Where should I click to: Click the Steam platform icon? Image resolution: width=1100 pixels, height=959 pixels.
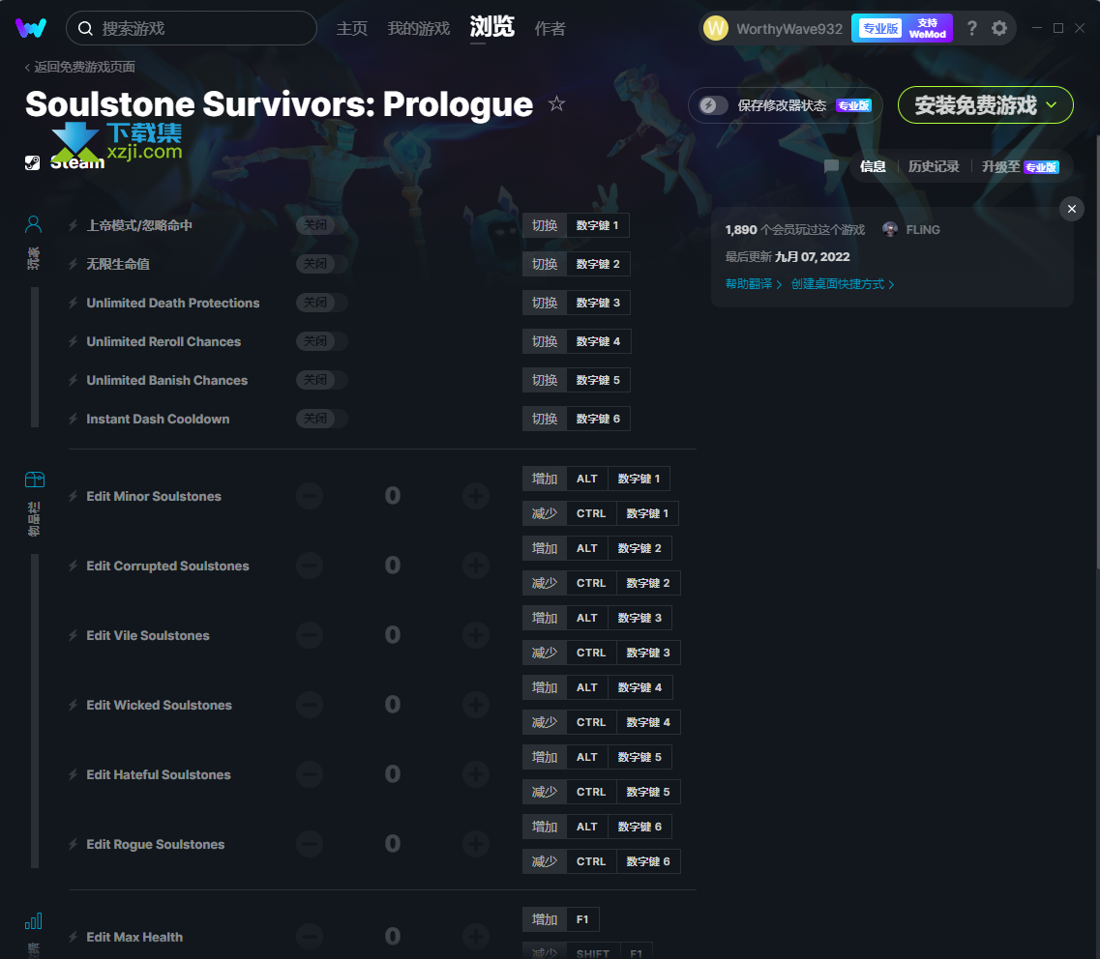pos(32,162)
